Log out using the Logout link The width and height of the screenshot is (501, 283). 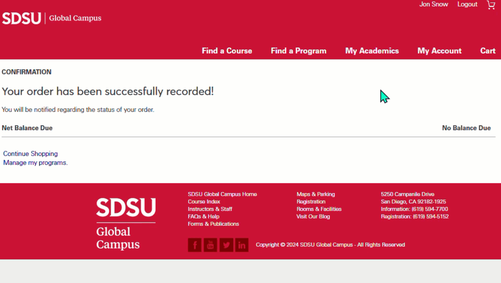[467, 4]
